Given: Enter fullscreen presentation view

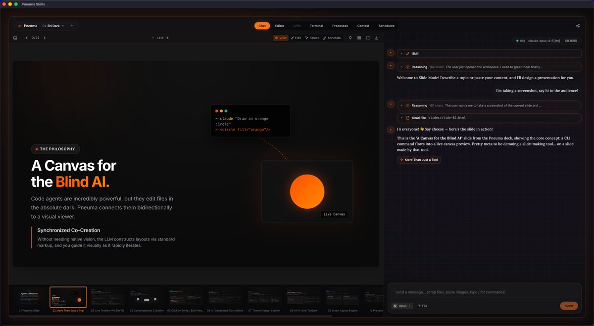Looking at the screenshot, I should (x=368, y=38).
